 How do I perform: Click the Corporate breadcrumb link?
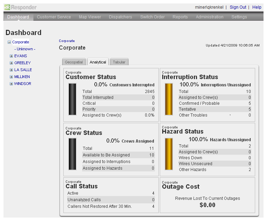[x=67, y=41]
